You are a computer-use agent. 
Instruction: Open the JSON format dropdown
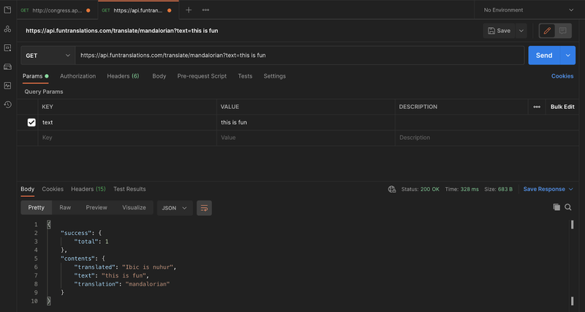click(175, 208)
